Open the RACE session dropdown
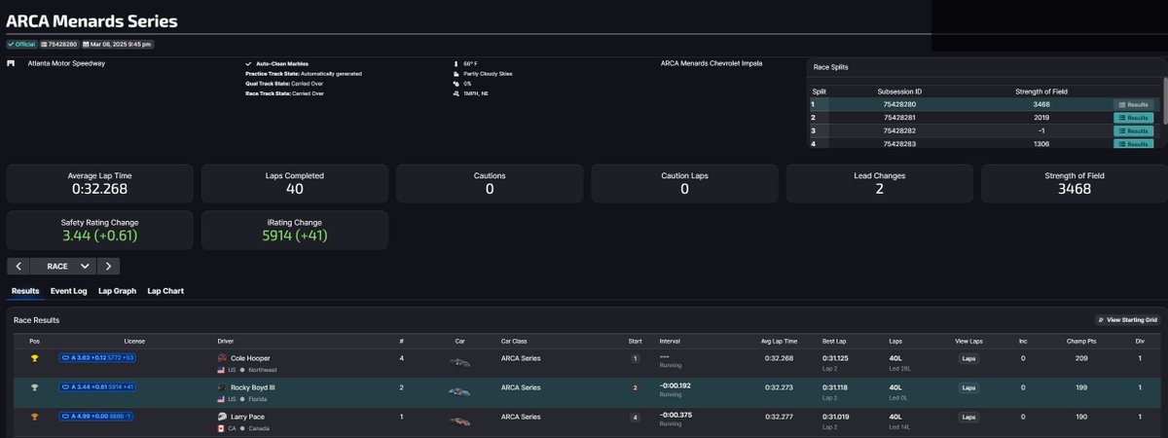Image resolution: width=1168 pixels, height=438 pixels. pos(63,266)
